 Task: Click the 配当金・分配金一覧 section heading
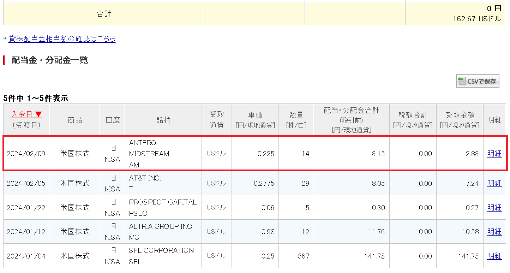pos(50,60)
